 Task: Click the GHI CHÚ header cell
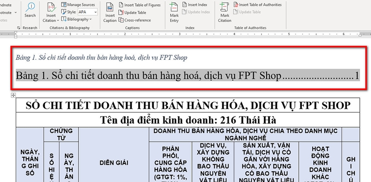pos(351,162)
